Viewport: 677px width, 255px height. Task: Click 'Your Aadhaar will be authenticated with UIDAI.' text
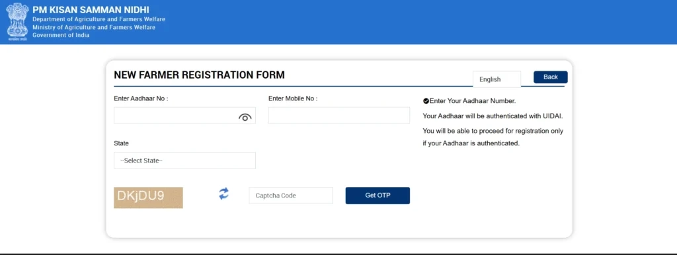(x=493, y=116)
